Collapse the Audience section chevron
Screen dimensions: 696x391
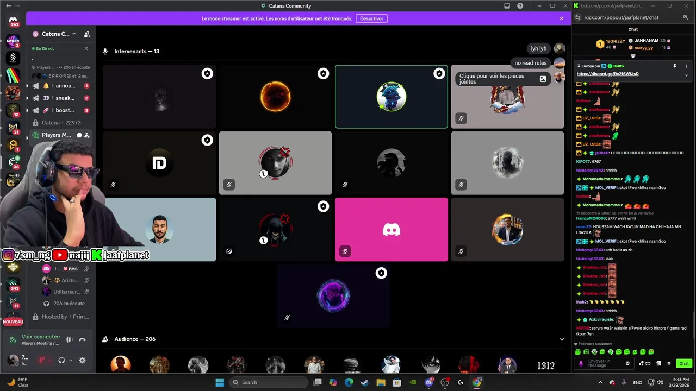coord(562,339)
